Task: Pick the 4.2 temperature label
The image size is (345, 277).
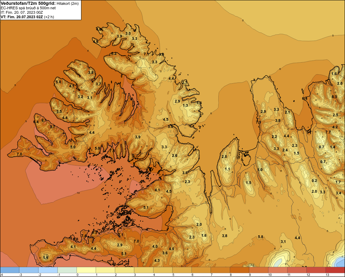Action: click(x=335, y=127)
